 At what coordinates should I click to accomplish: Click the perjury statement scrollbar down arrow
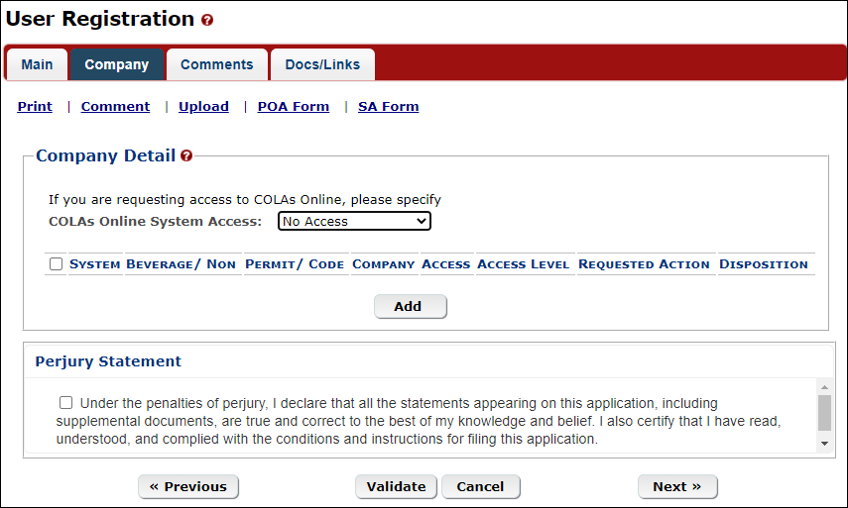pyautogui.click(x=823, y=444)
